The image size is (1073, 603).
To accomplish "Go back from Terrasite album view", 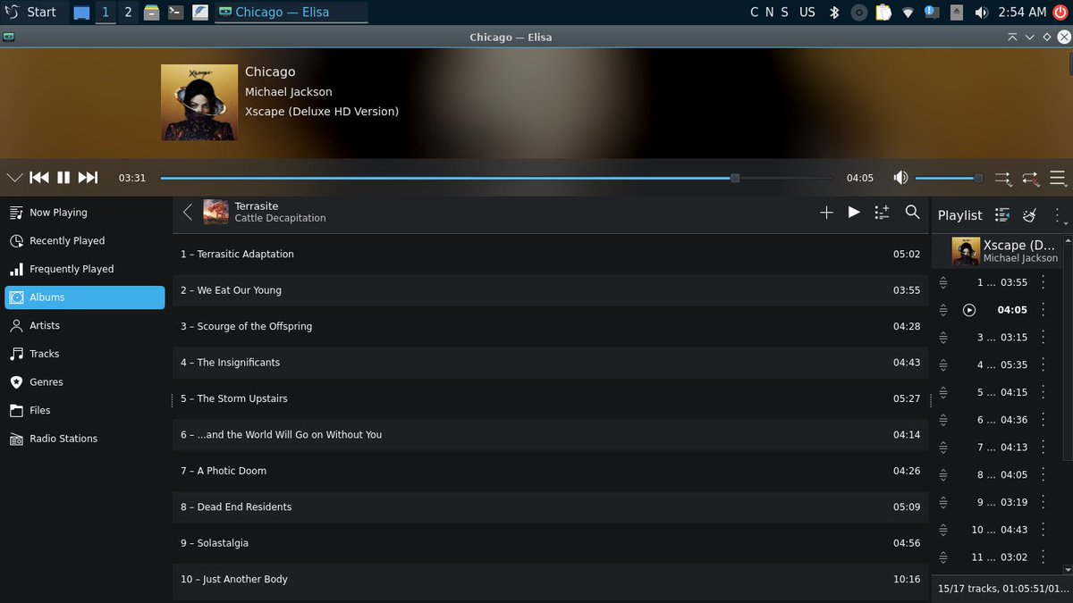I will (x=188, y=212).
